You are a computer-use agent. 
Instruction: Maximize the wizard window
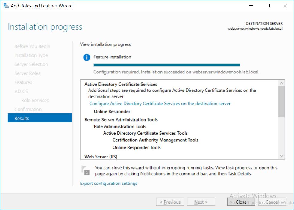[268, 6]
